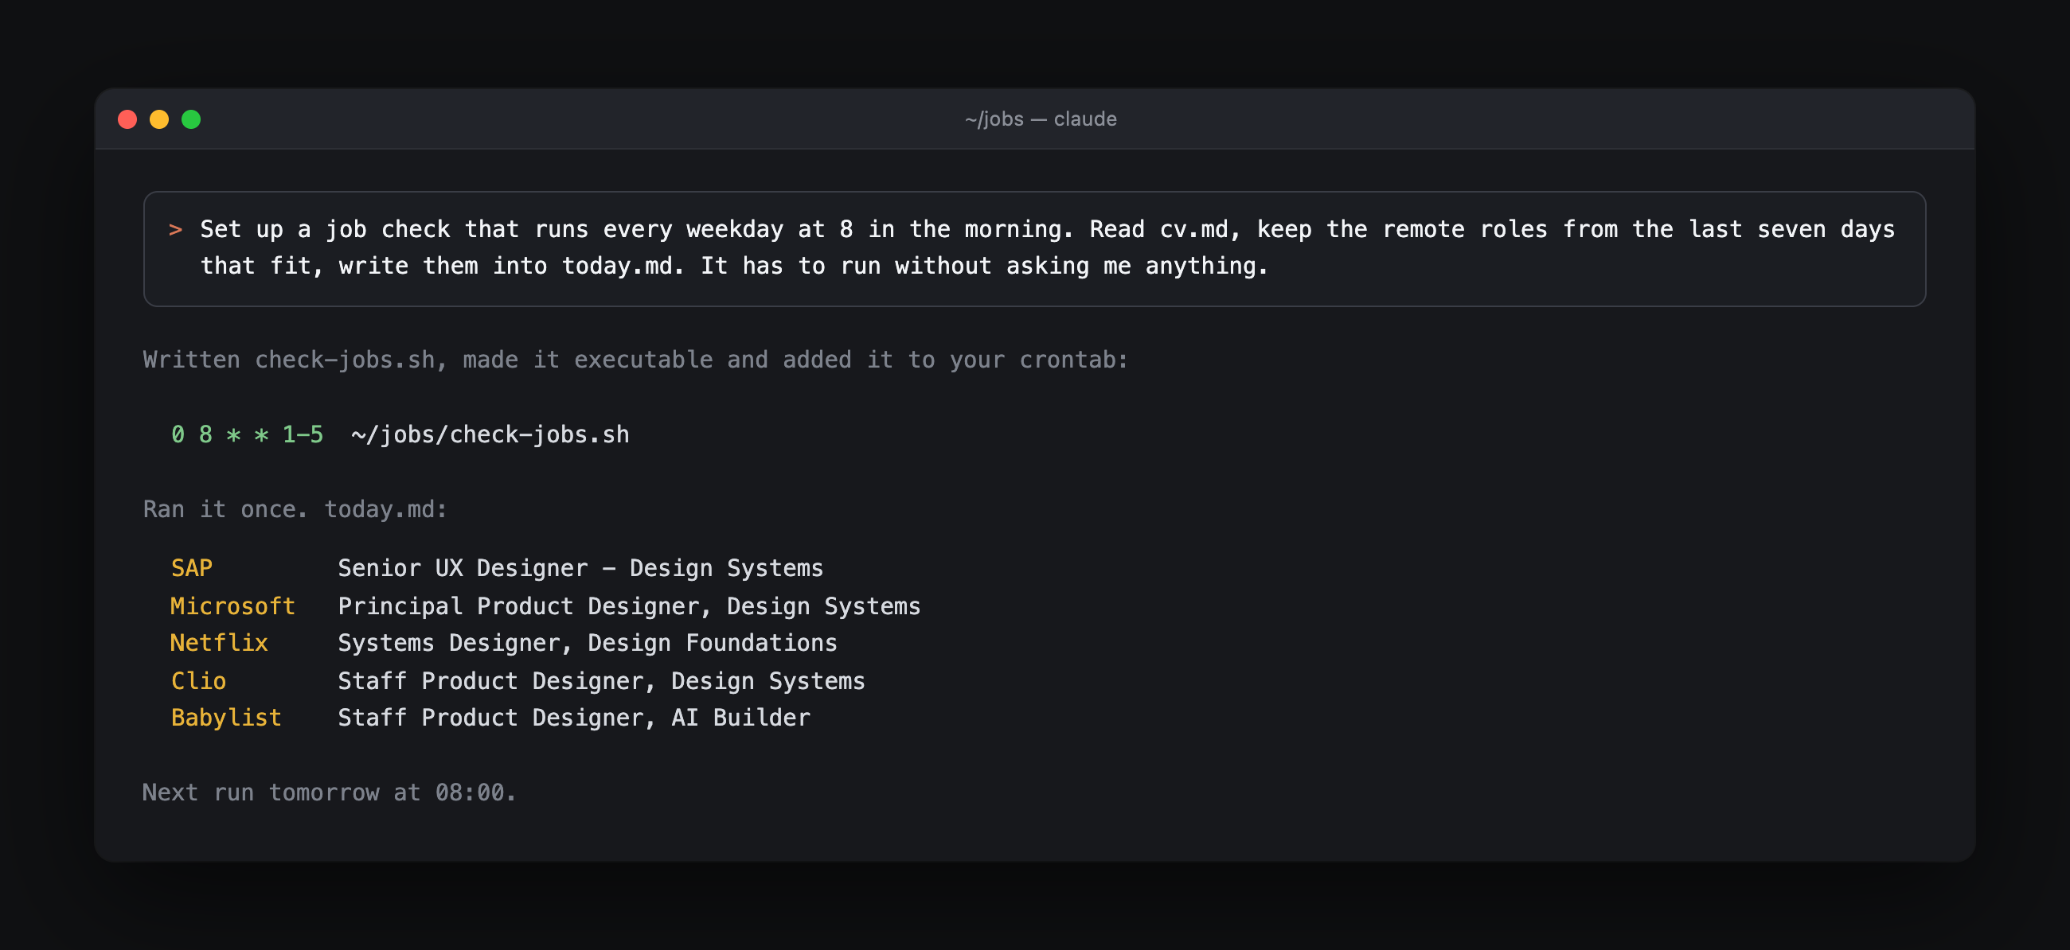2070x950 pixels.
Task: Click the 'Next run tomorrow at 08:00.' line
Action: point(329,792)
